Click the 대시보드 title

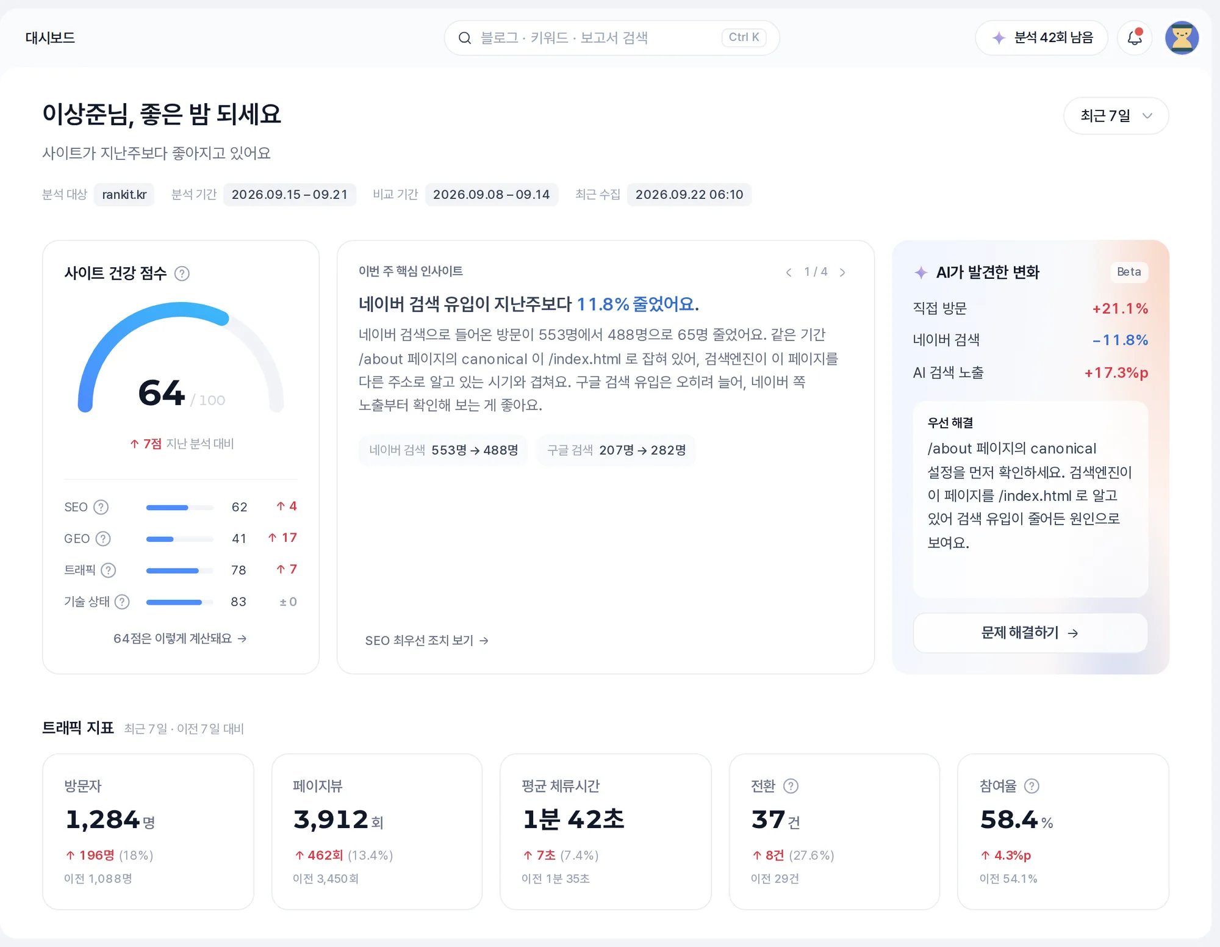tap(50, 38)
